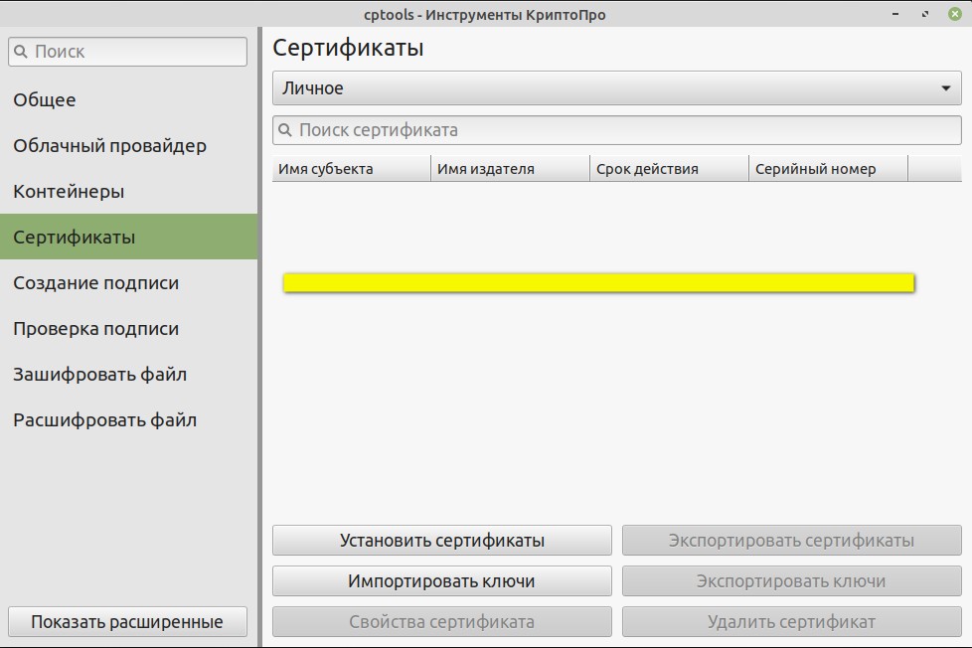Image resolution: width=972 pixels, height=648 pixels.
Task: Click the Экспортировать сертификаты button
Action: pos(791,540)
